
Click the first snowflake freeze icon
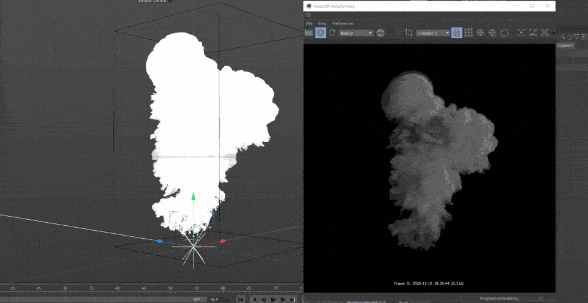pyautogui.click(x=480, y=32)
